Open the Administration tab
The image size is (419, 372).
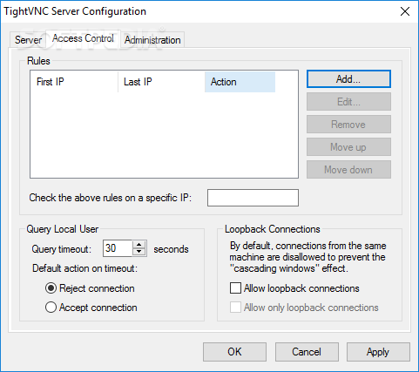point(152,40)
